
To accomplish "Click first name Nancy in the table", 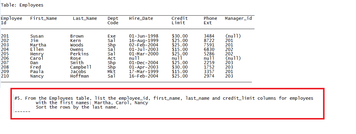I will click(37, 76).
